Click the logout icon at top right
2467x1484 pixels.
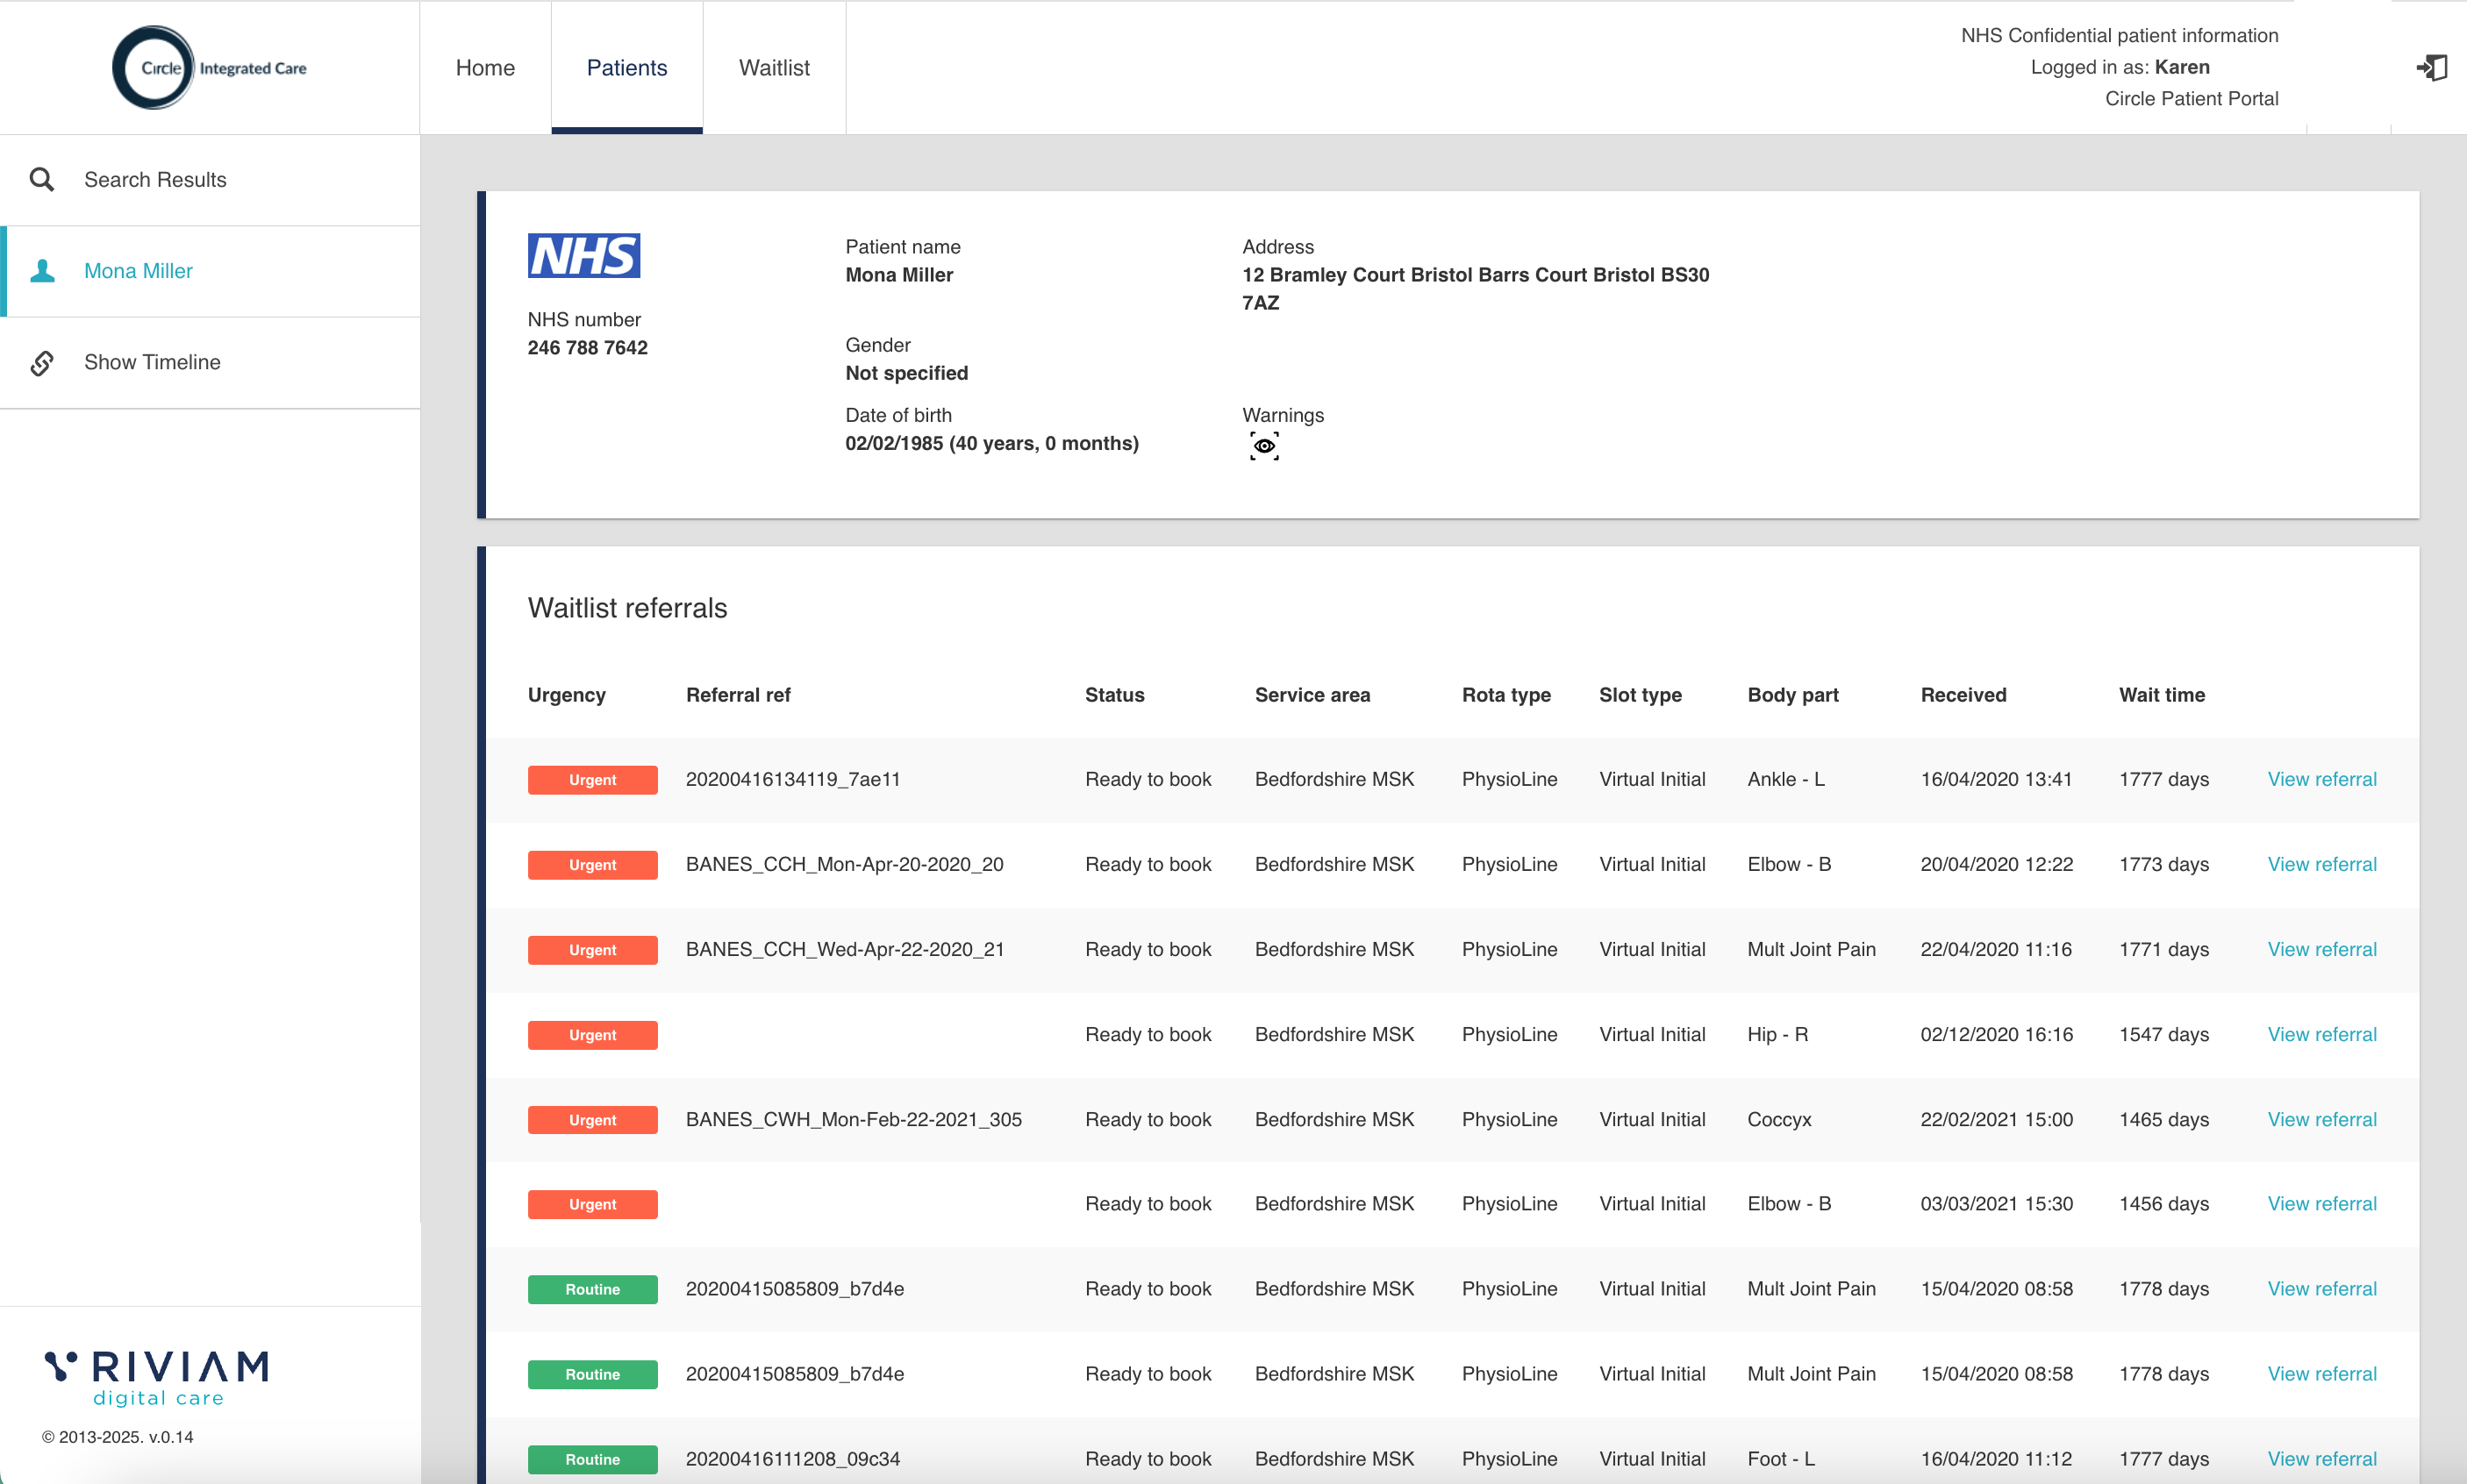click(2432, 68)
